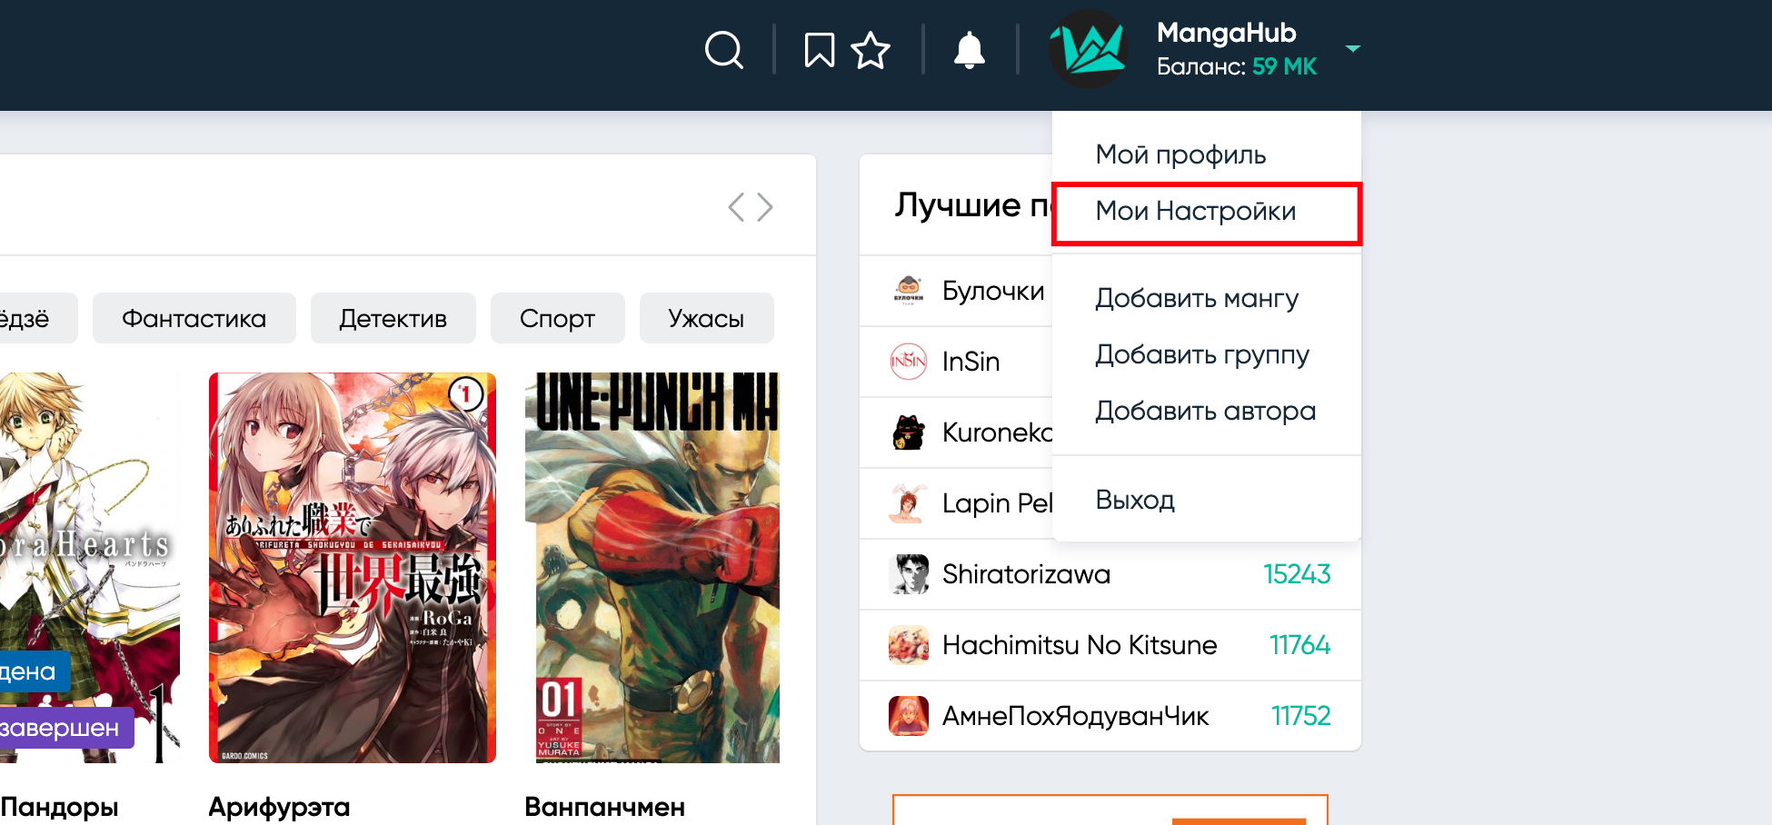This screenshot has height=825, width=1772.
Task: Open notifications bell
Action: (970, 50)
